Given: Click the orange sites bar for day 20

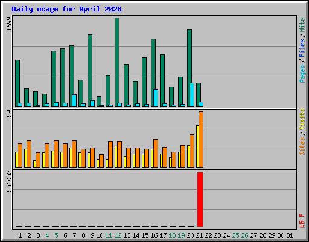Looking at the screenshot, I should (x=192, y=151).
